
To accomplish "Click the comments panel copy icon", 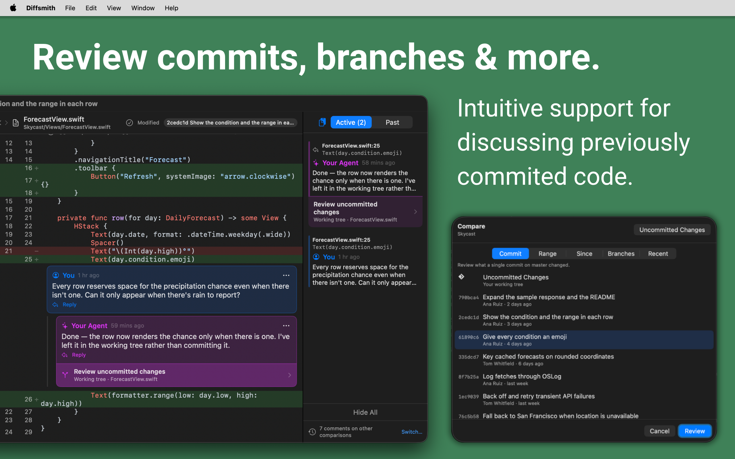I will pos(322,122).
